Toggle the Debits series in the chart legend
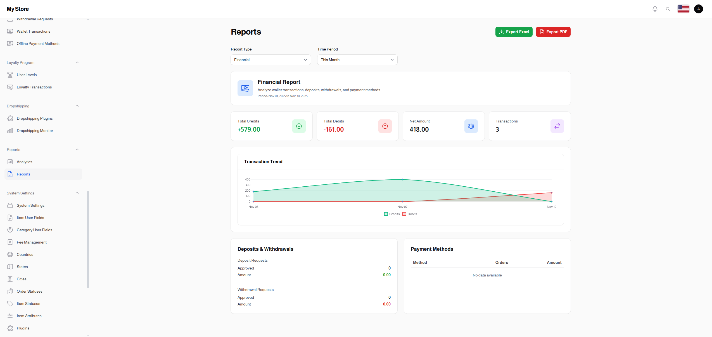The width and height of the screenshot is (712, 337). 410,214
